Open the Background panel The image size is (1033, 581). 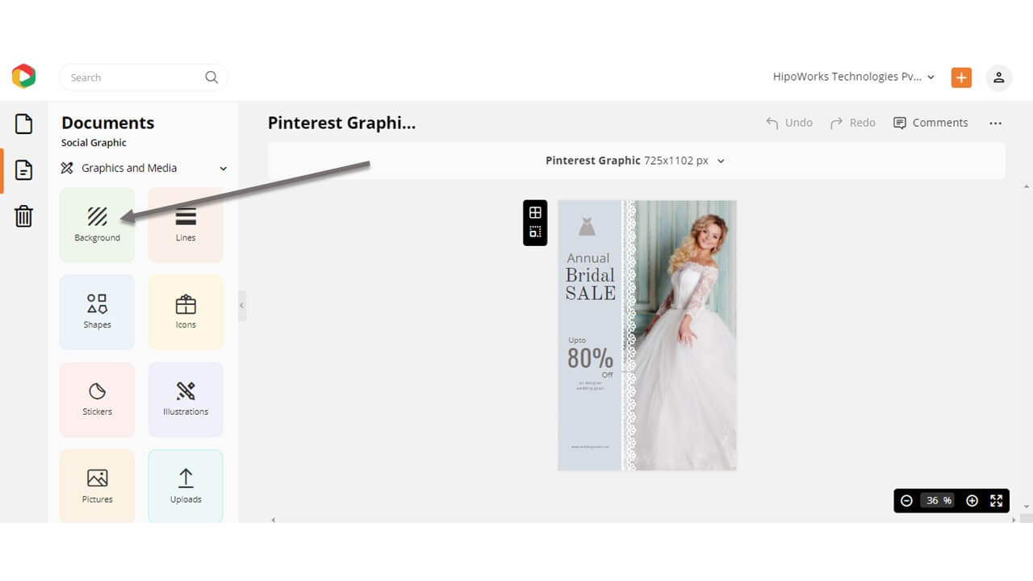[x=97, y=224]
